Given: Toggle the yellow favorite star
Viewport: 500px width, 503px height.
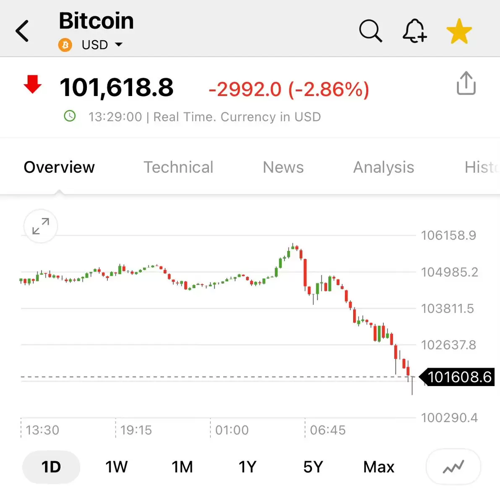Looking at the screenshot, I should [x=459, y=31].
